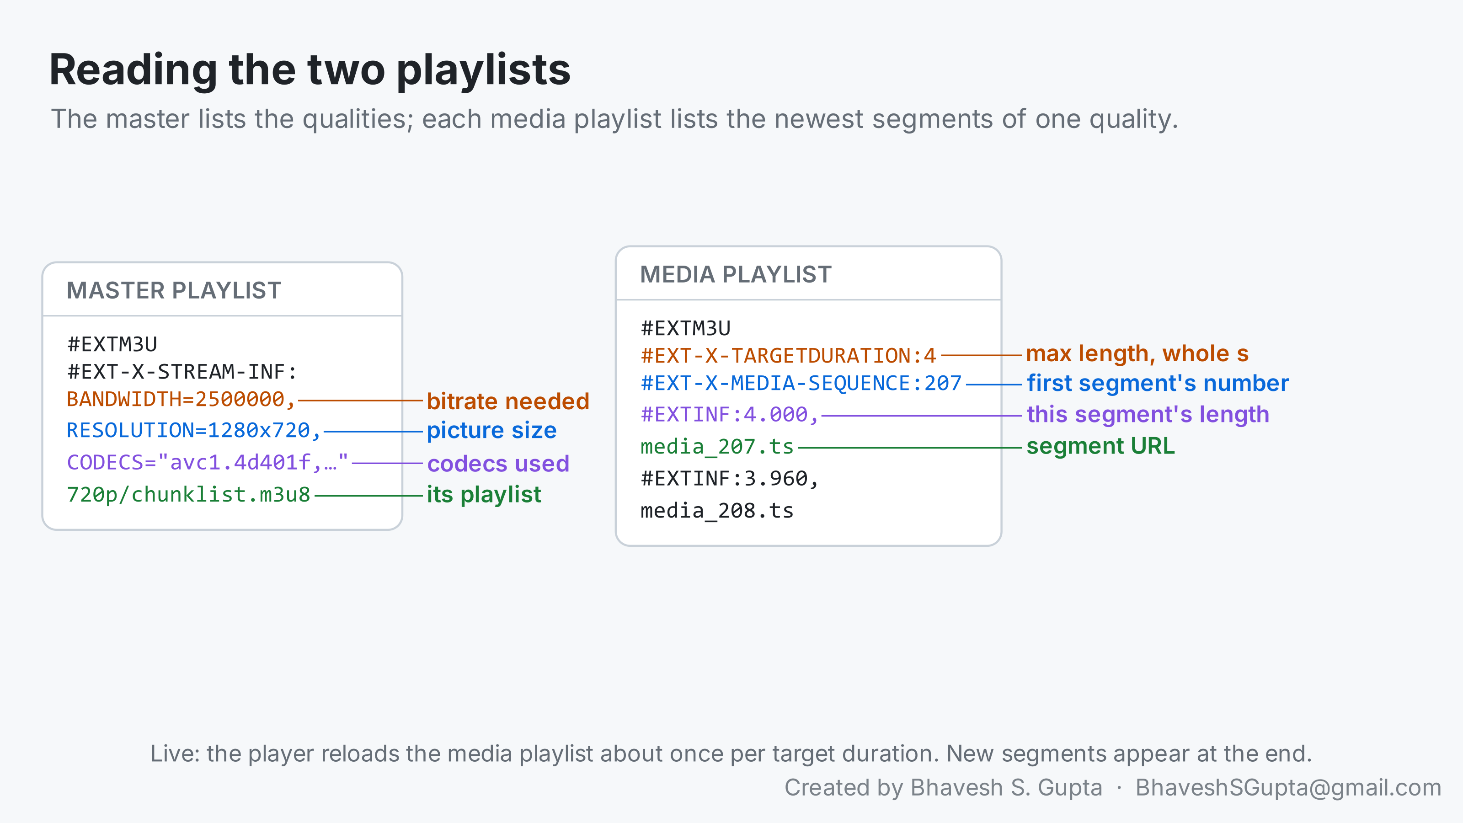Image resolution: width=1463 pixels, height=823 pixels.
Task: Select the 'media_207.ts' line
Action: (x=717, y=447)
